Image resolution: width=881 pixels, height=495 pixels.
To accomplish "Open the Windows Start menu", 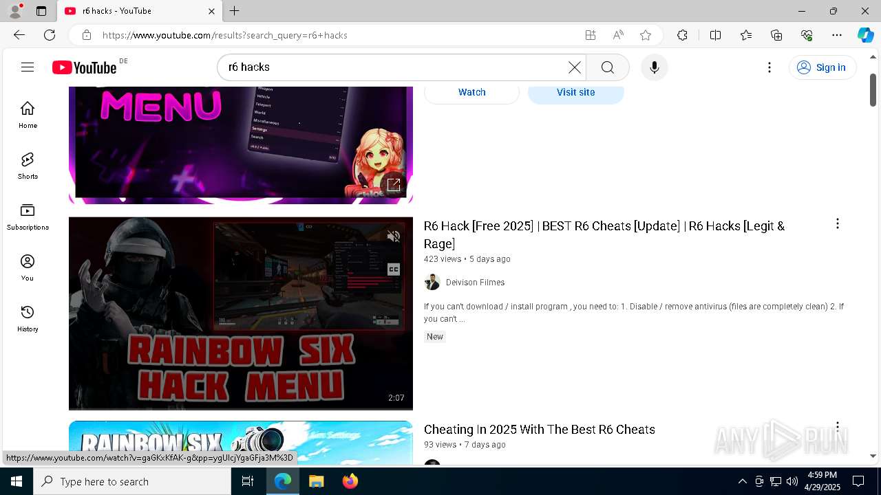I will 17,481.
